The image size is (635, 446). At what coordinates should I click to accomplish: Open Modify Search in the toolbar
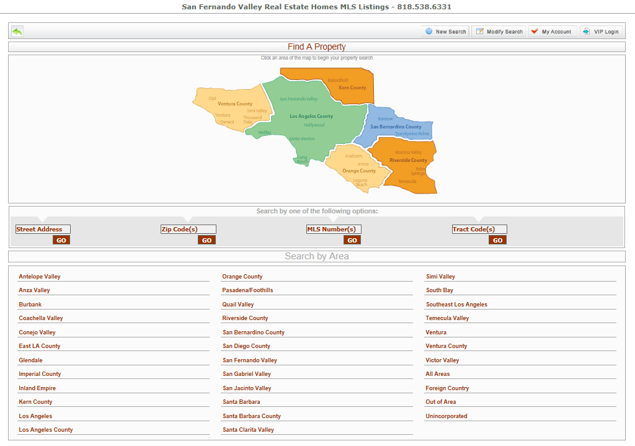pos(499,30)
